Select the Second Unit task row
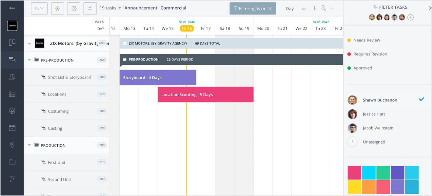This screenshot has height=196, width=432. [x=67, y=179]
